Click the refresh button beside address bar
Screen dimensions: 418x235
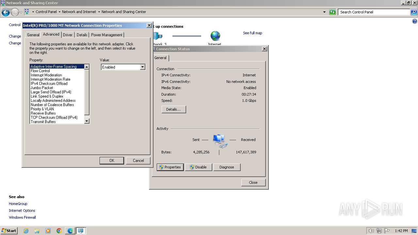332,12
